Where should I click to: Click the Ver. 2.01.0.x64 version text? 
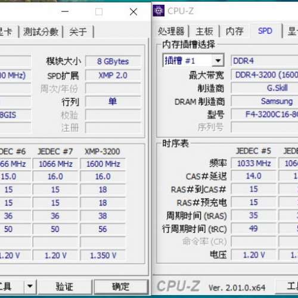tap(237, 287)
